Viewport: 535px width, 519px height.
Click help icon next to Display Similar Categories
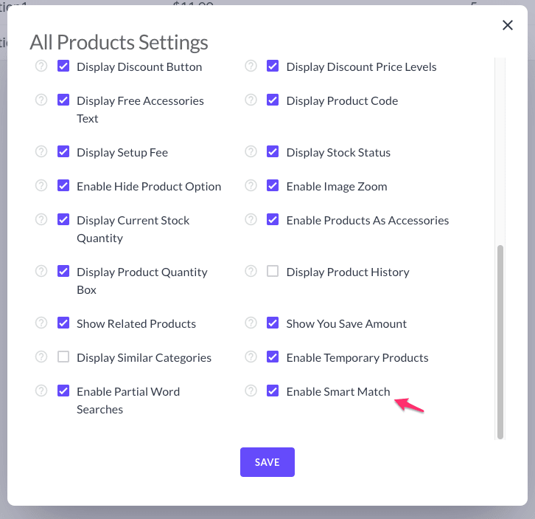coord(41,357)
